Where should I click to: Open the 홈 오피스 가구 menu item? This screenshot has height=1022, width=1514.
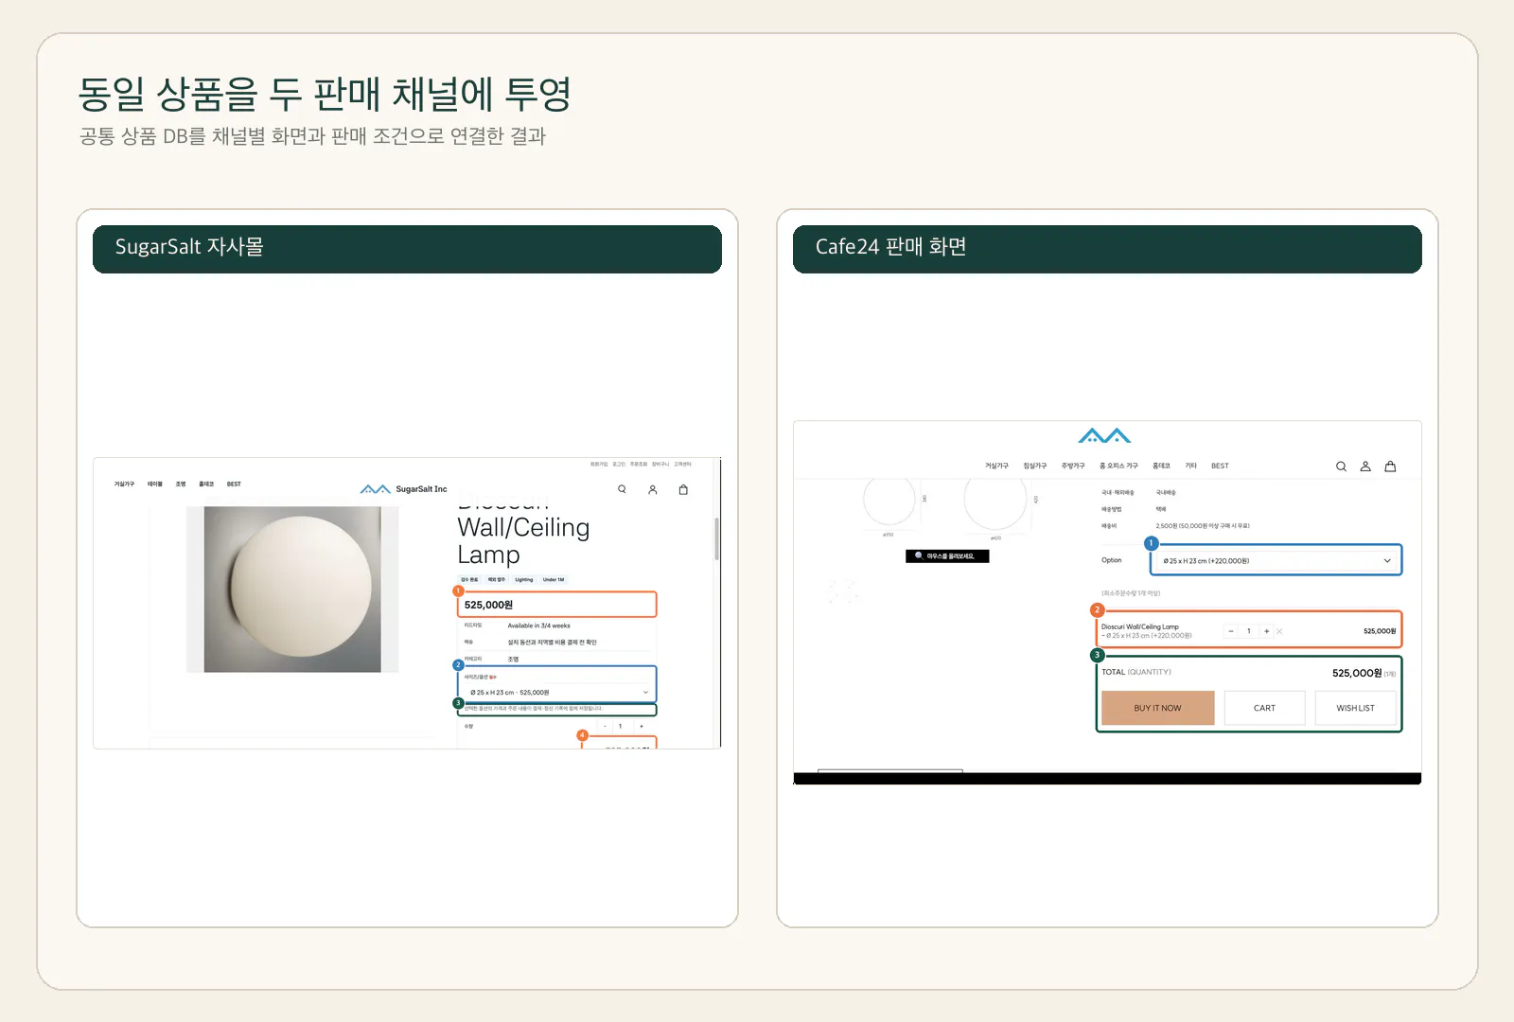[1118, 466]
